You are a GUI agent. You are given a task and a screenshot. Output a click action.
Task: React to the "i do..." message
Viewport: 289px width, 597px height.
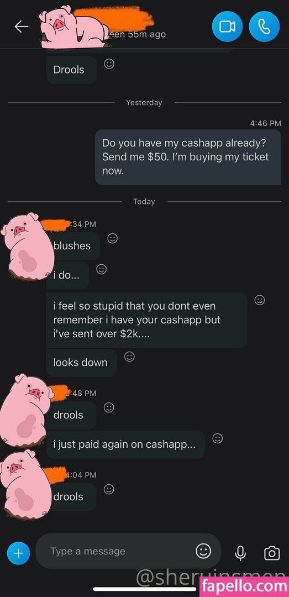coord(101,269)
